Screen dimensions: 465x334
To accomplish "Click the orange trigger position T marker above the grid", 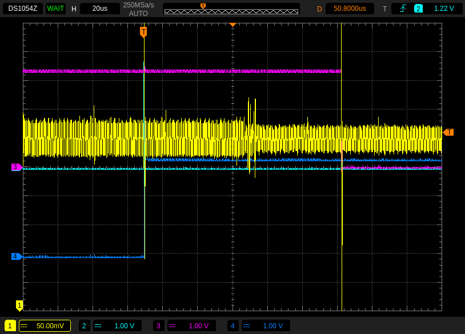I will [x=143, y=31].
